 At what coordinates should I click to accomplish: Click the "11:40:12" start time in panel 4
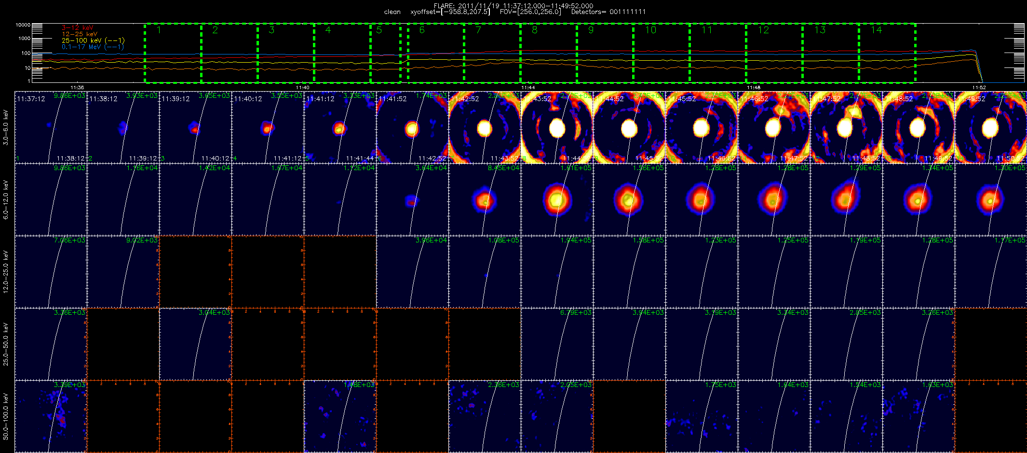click(x=248, y=99)
